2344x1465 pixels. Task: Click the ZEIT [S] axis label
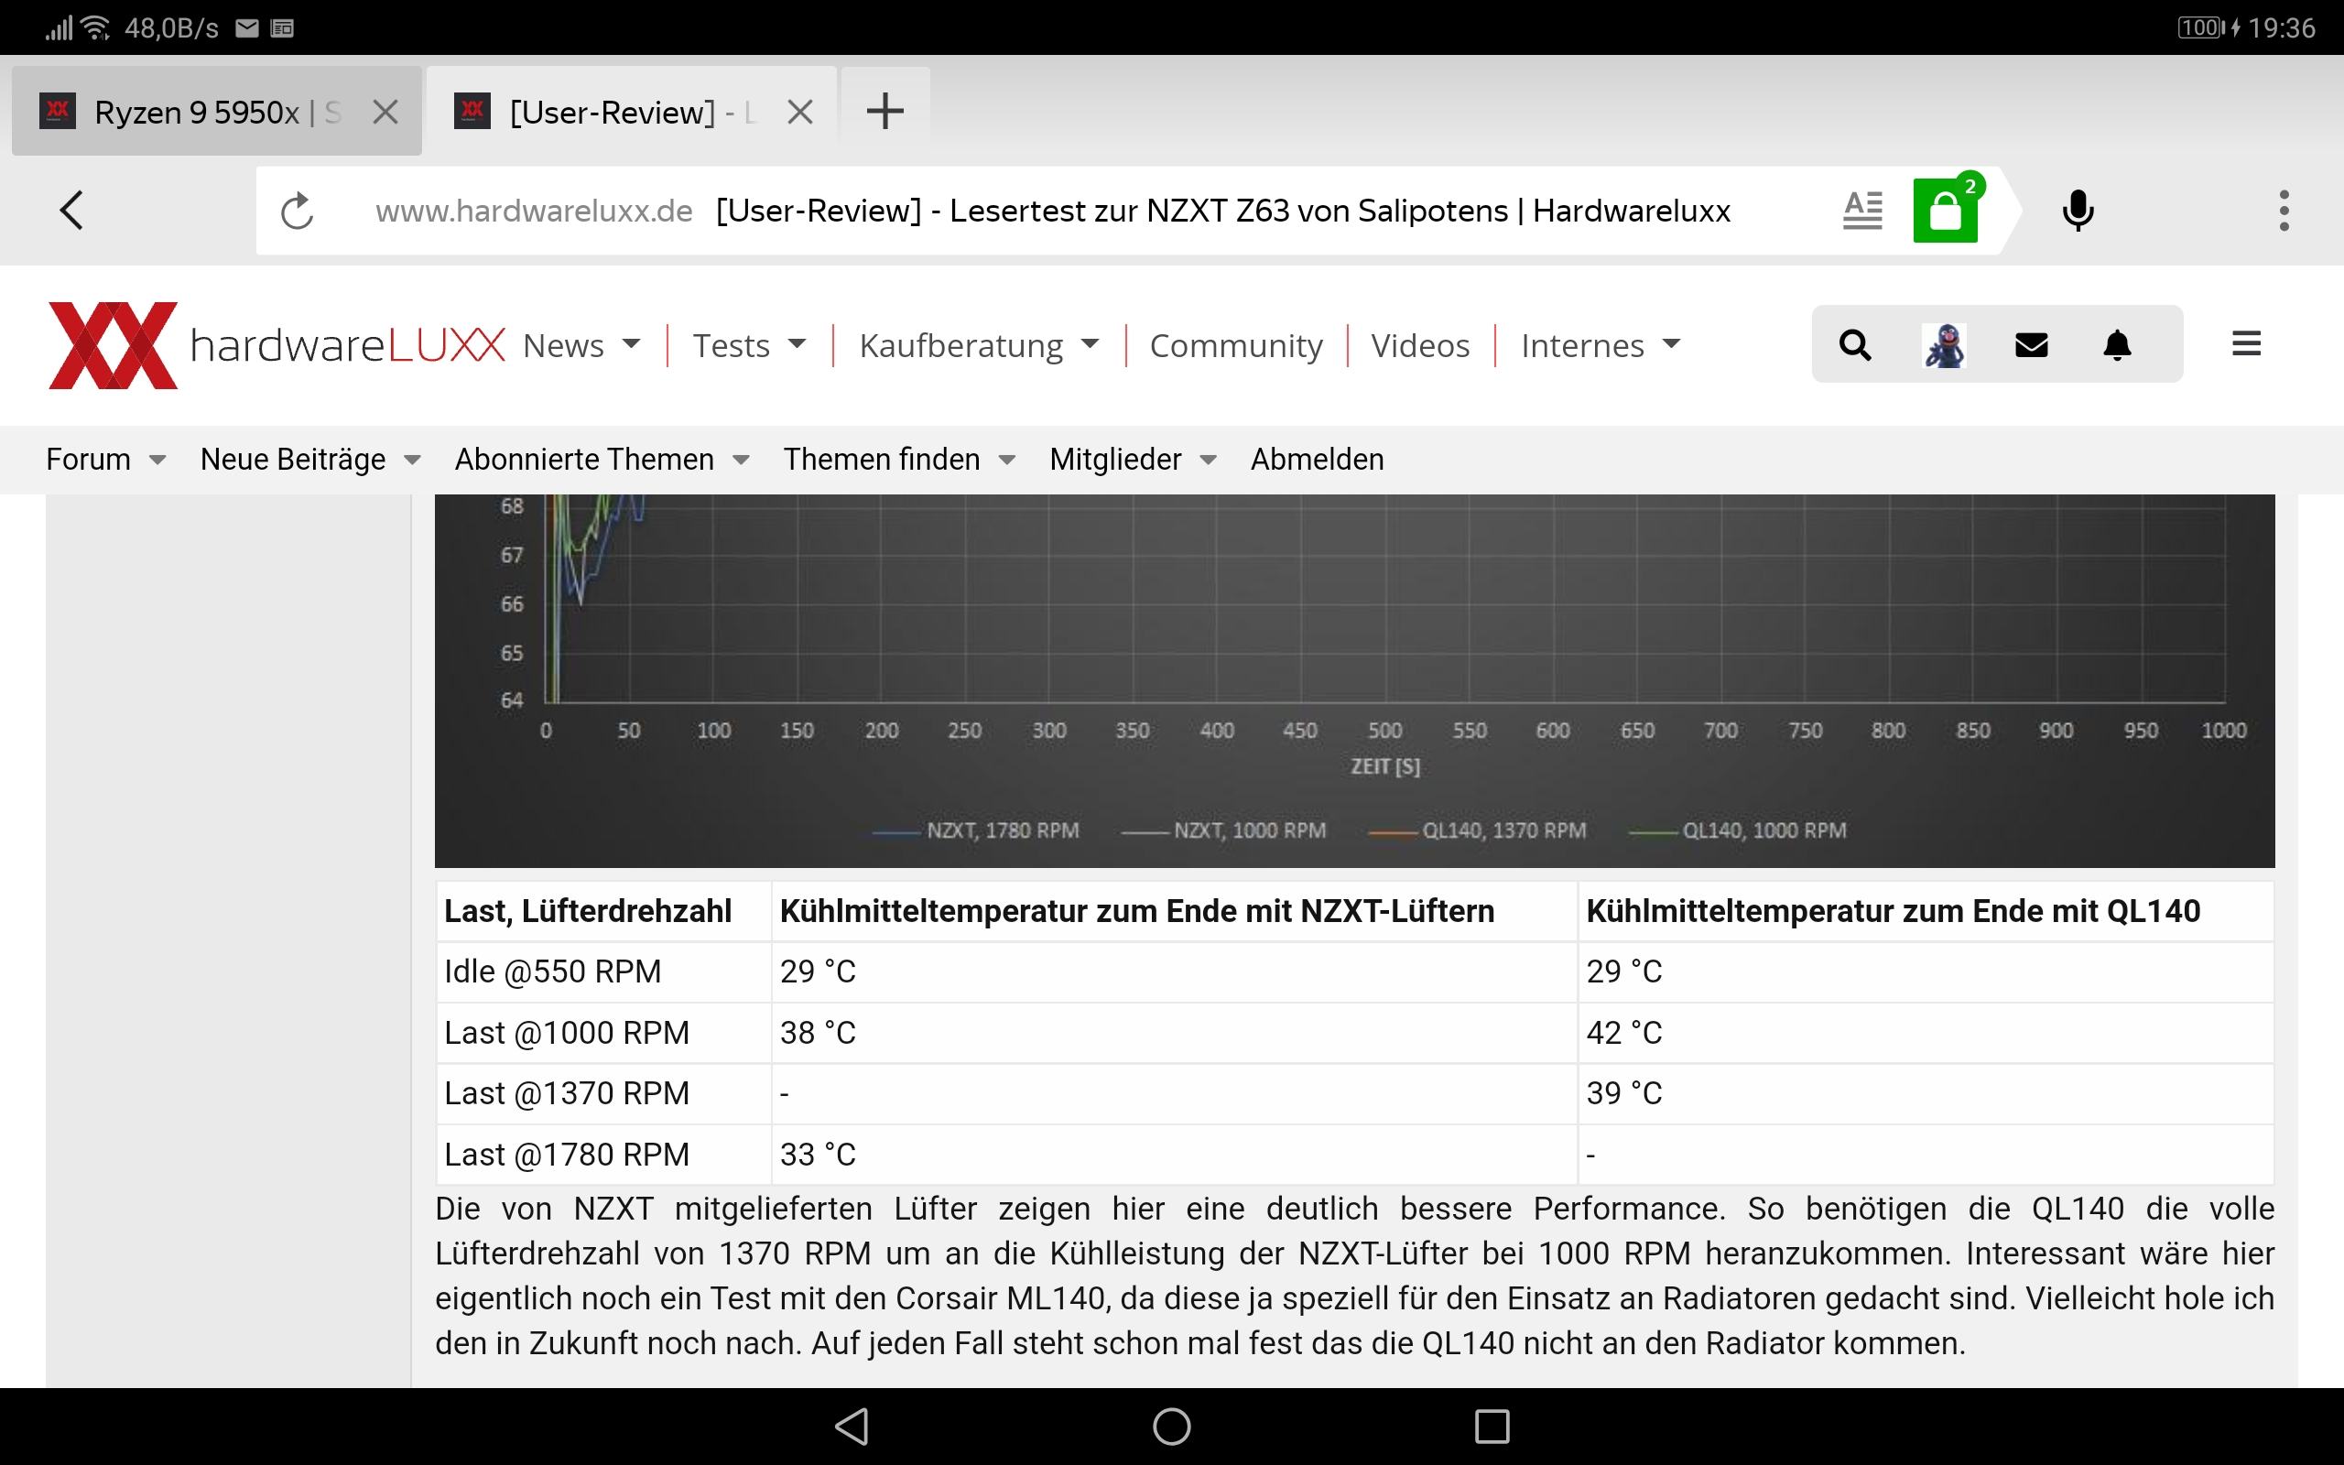coord(1385,765)
